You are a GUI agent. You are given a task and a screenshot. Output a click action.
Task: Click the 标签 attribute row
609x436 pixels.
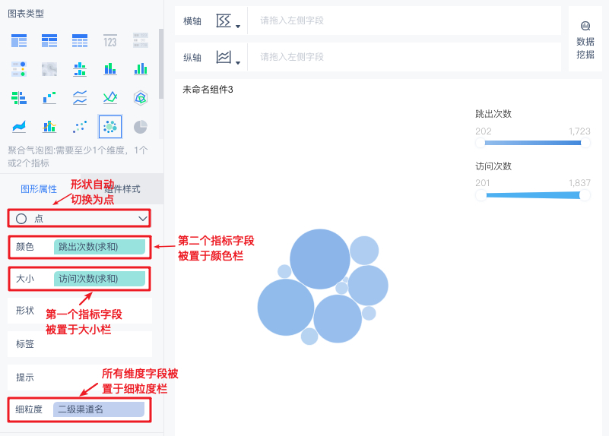[80, 343]
